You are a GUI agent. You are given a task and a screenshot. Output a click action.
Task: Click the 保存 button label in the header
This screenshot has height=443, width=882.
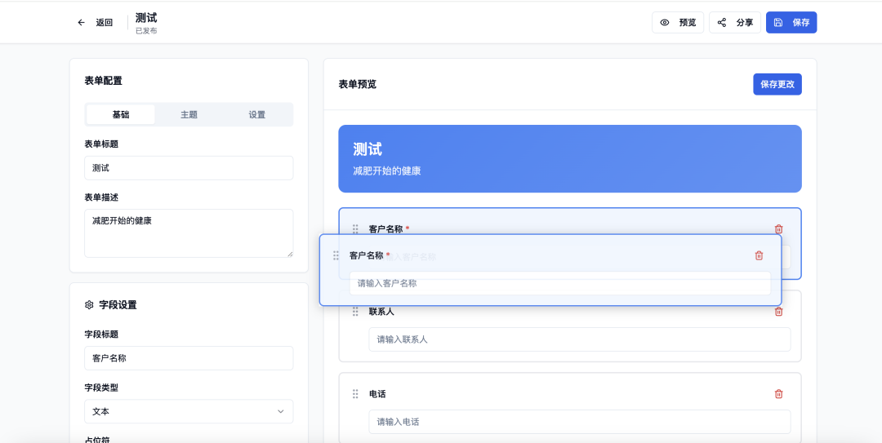801,23
